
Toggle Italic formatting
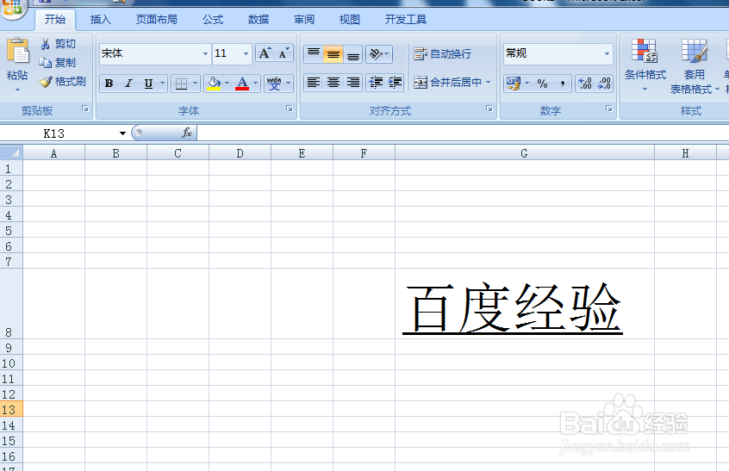click(128, 84)
